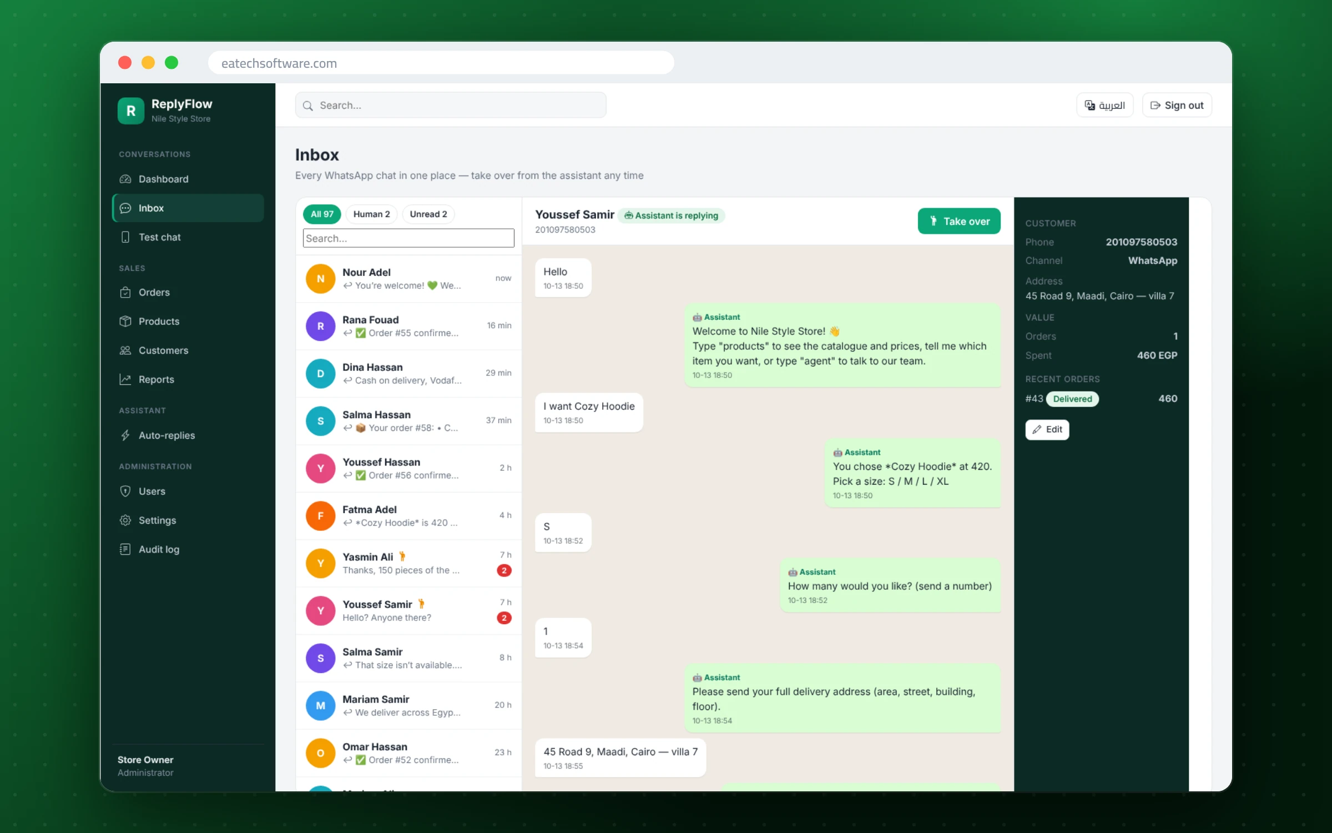The image size is (1332, 833).
Task: Click the top Search field
Action: 451,105
